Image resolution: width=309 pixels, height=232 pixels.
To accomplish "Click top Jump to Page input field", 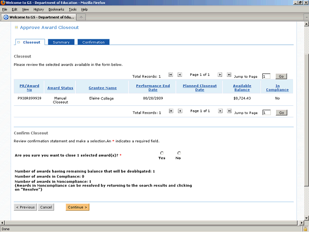I will 266,76.
